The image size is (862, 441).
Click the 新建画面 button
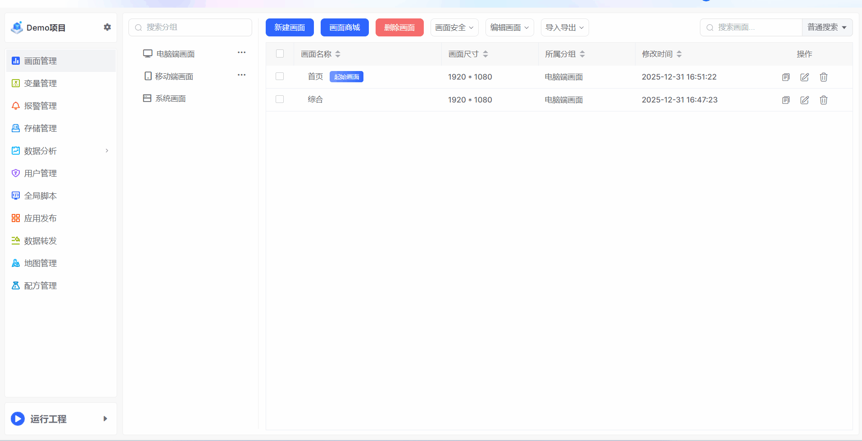(290, 27)
